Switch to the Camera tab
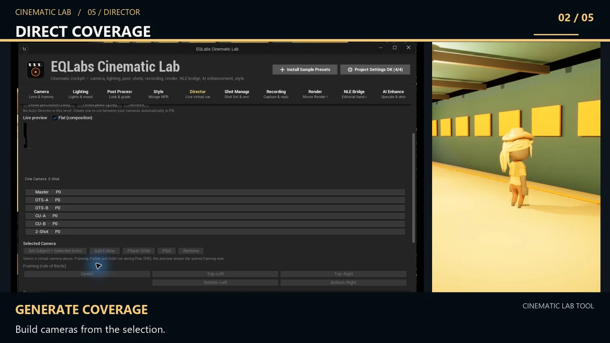 pos(42,94)
